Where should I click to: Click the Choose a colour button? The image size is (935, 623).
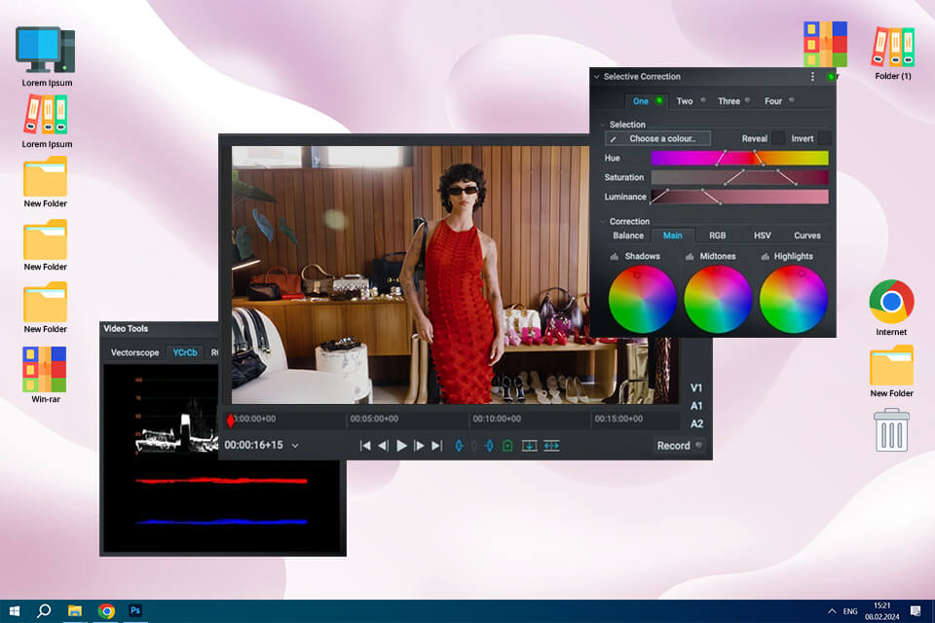click(657, 139)
